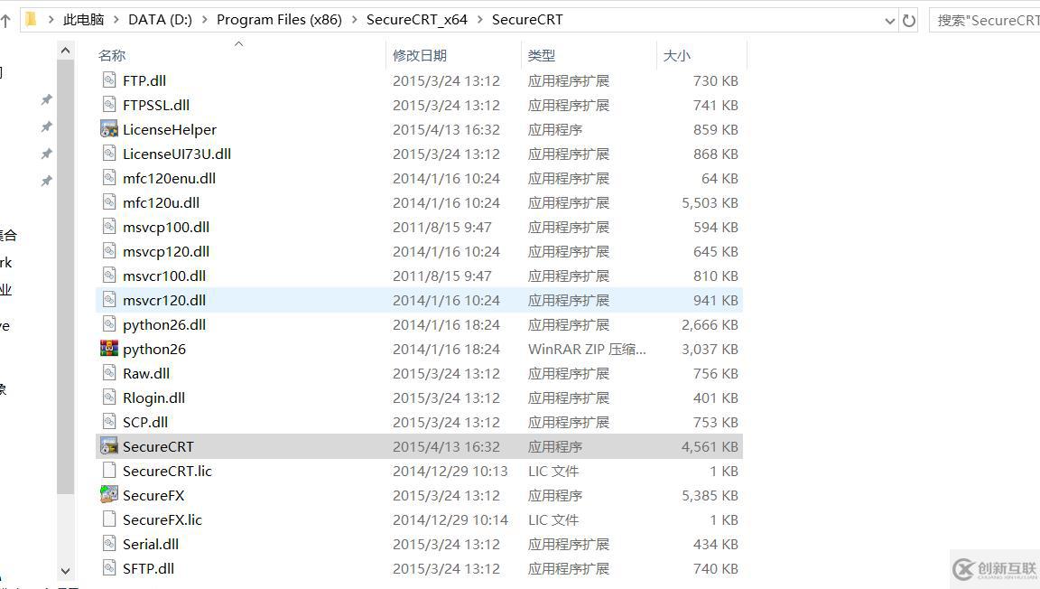1040x589 pixels.
Task: Click SecureCRT breadcrumb folder name
Action: 527,20
